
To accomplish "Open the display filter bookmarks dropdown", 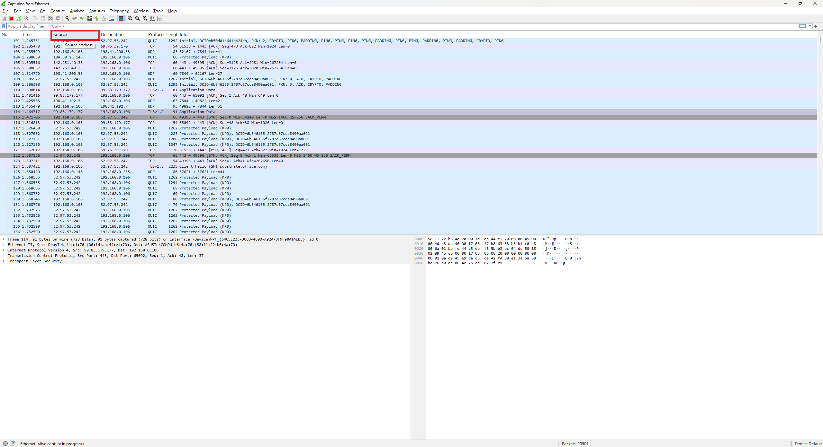I will pos(3,26).
